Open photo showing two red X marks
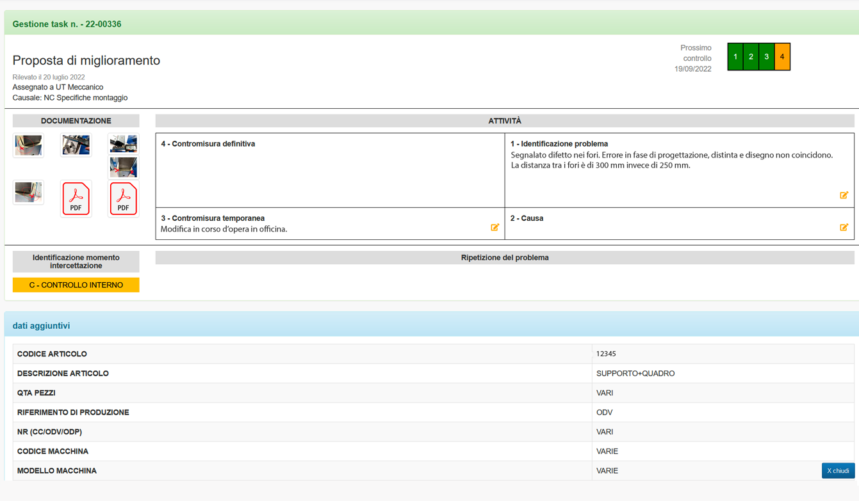The width and height of the screenshot is (859, 501). tap(124, 167)
